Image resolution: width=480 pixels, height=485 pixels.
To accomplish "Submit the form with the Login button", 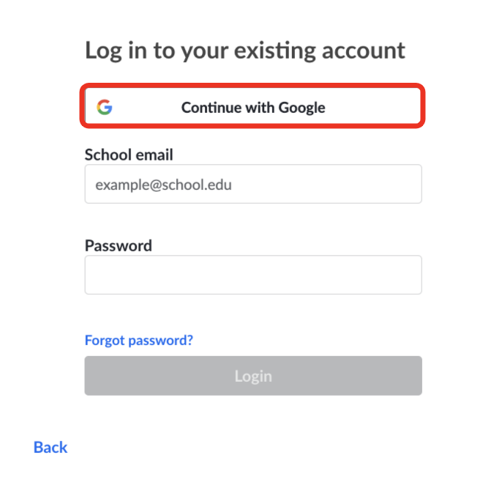I will click(x=253, y=376).
